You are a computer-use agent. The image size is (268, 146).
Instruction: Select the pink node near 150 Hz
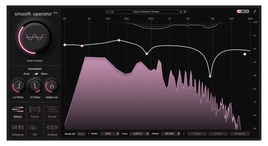coord(119,40)
